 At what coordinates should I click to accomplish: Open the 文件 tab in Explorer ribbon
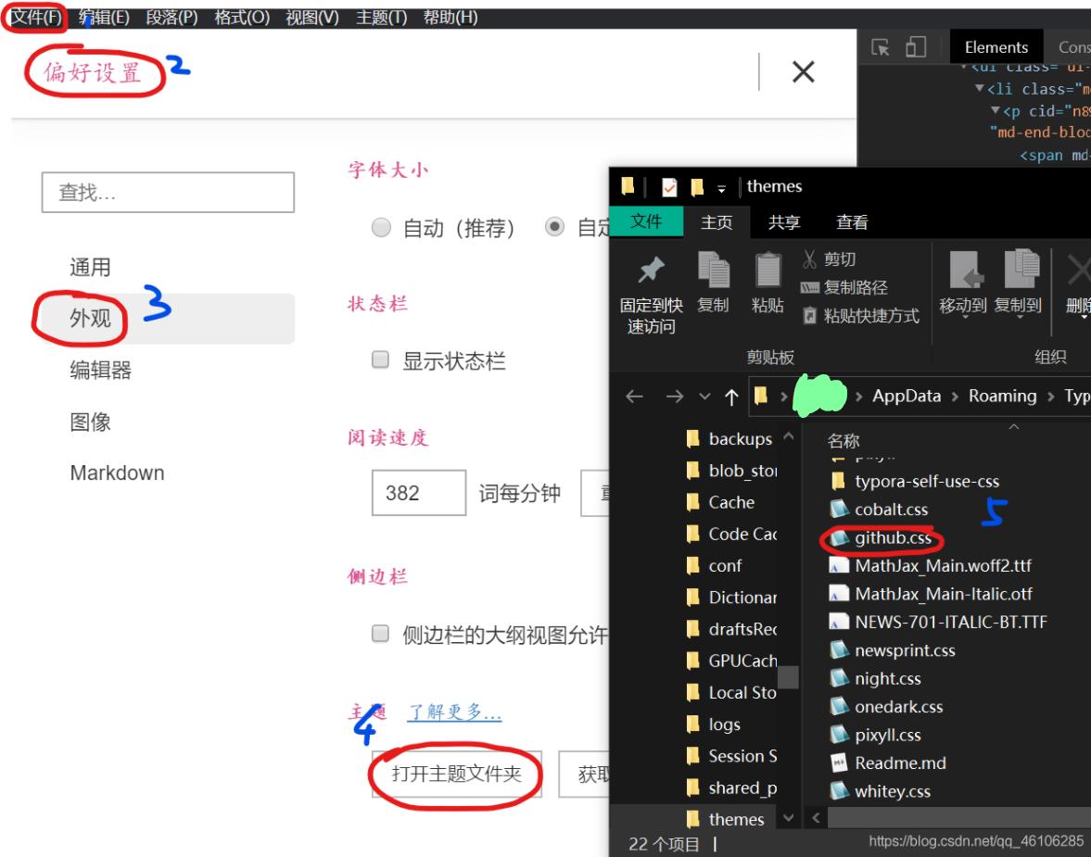645,222
